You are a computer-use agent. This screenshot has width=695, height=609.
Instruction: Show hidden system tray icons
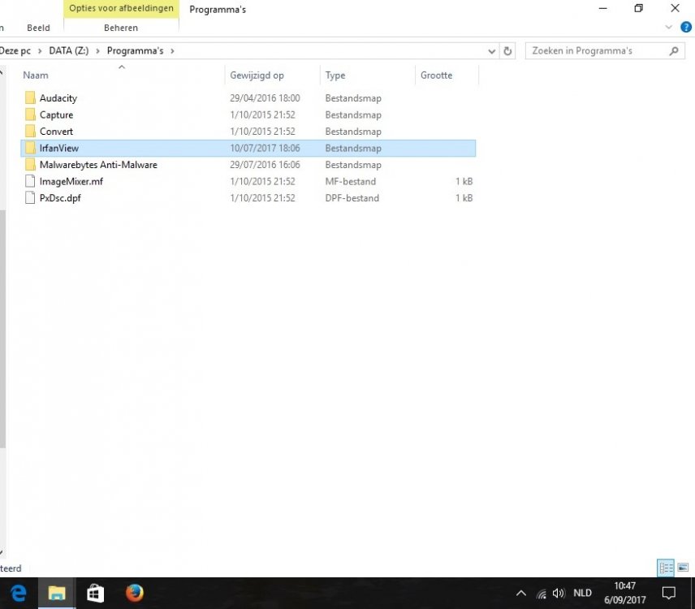pos(521,594)
